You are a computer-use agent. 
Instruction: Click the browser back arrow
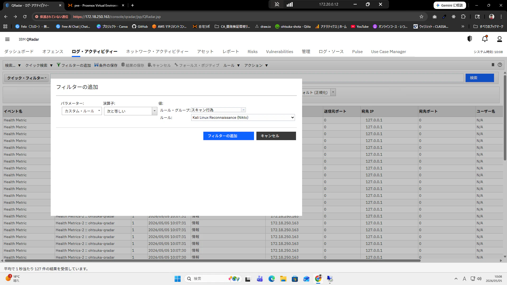pyautogui.click(x=6, y=17)
